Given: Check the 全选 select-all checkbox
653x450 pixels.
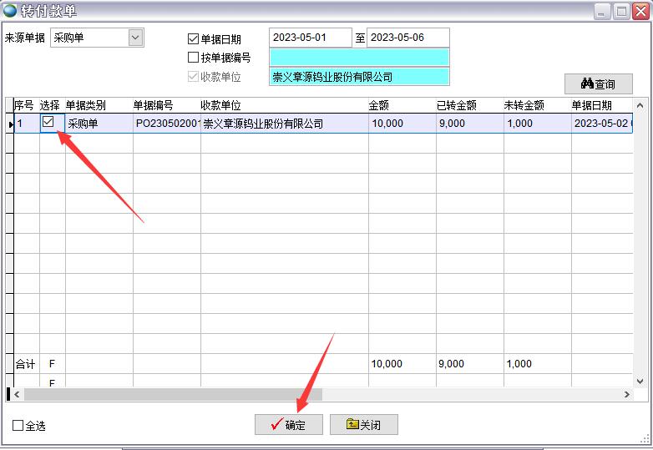Looking at the screenshot, I should point(18,426).
